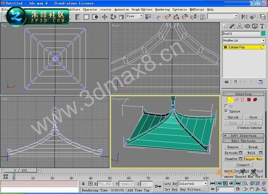Image resolution: width=268 pixels, height=194 pixels.
Task: Toggle 3D Snaps
Action: (x=167, y=17)
